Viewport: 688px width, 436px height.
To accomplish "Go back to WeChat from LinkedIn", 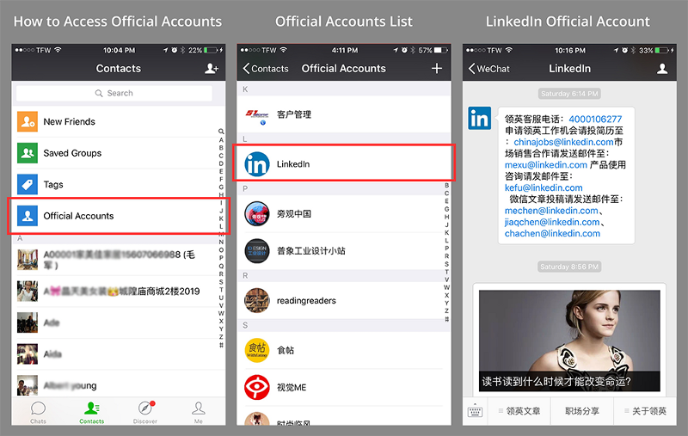I will click(489, 69).
